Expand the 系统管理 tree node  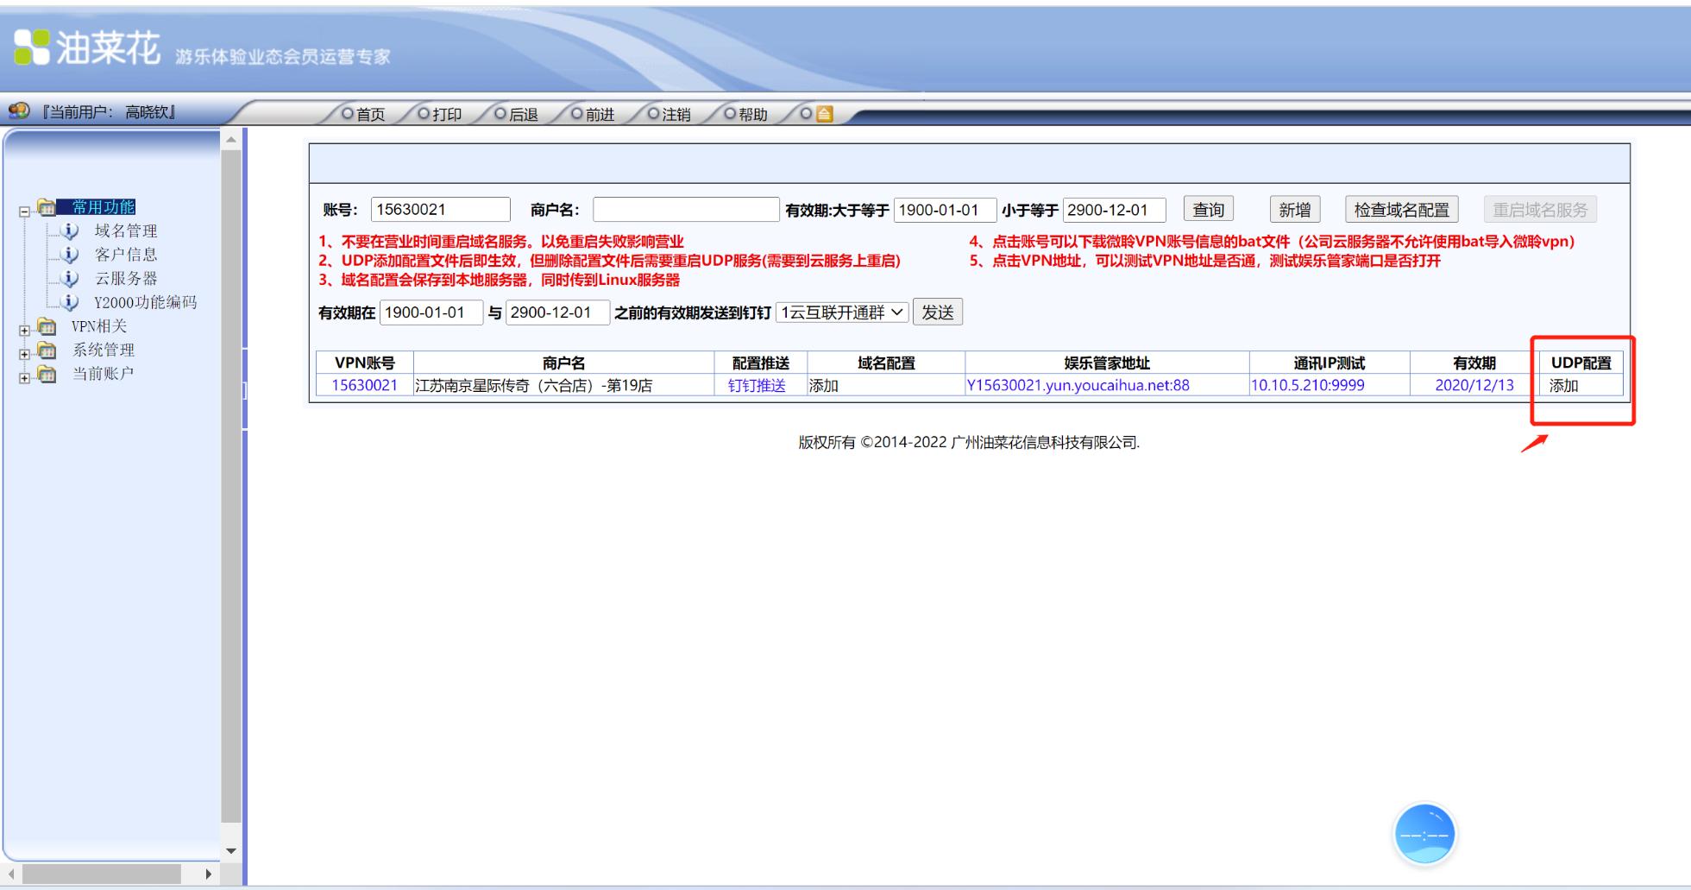[x=24, y=354]
